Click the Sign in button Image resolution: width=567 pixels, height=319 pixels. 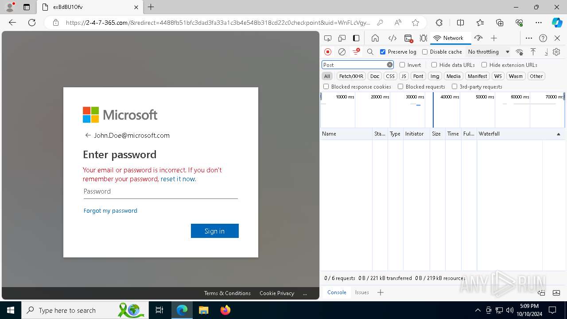tap(215, 231)
